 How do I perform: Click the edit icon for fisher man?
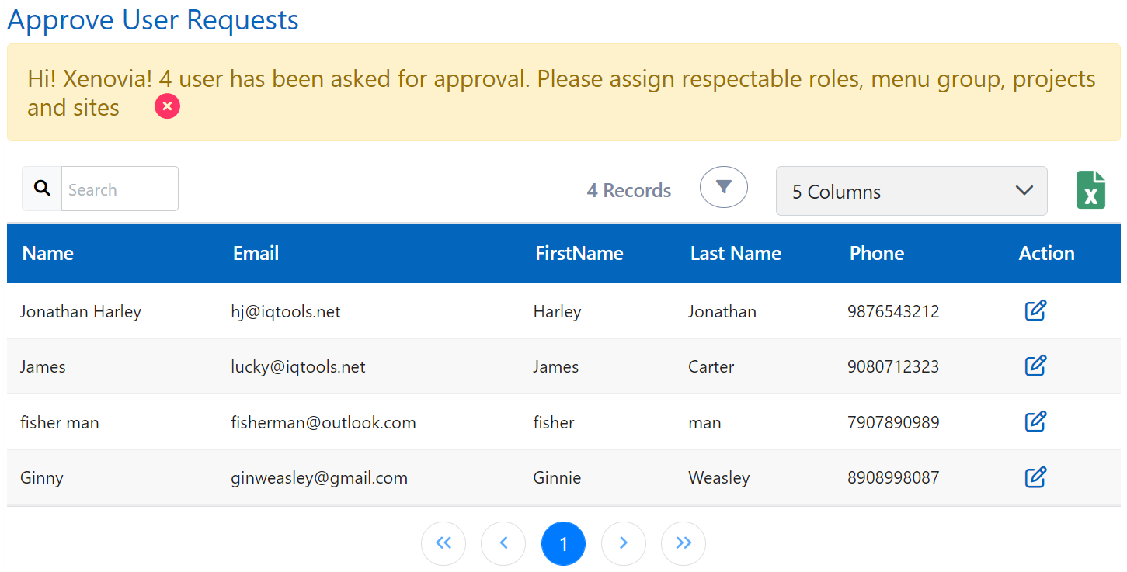click(1035, 421)
